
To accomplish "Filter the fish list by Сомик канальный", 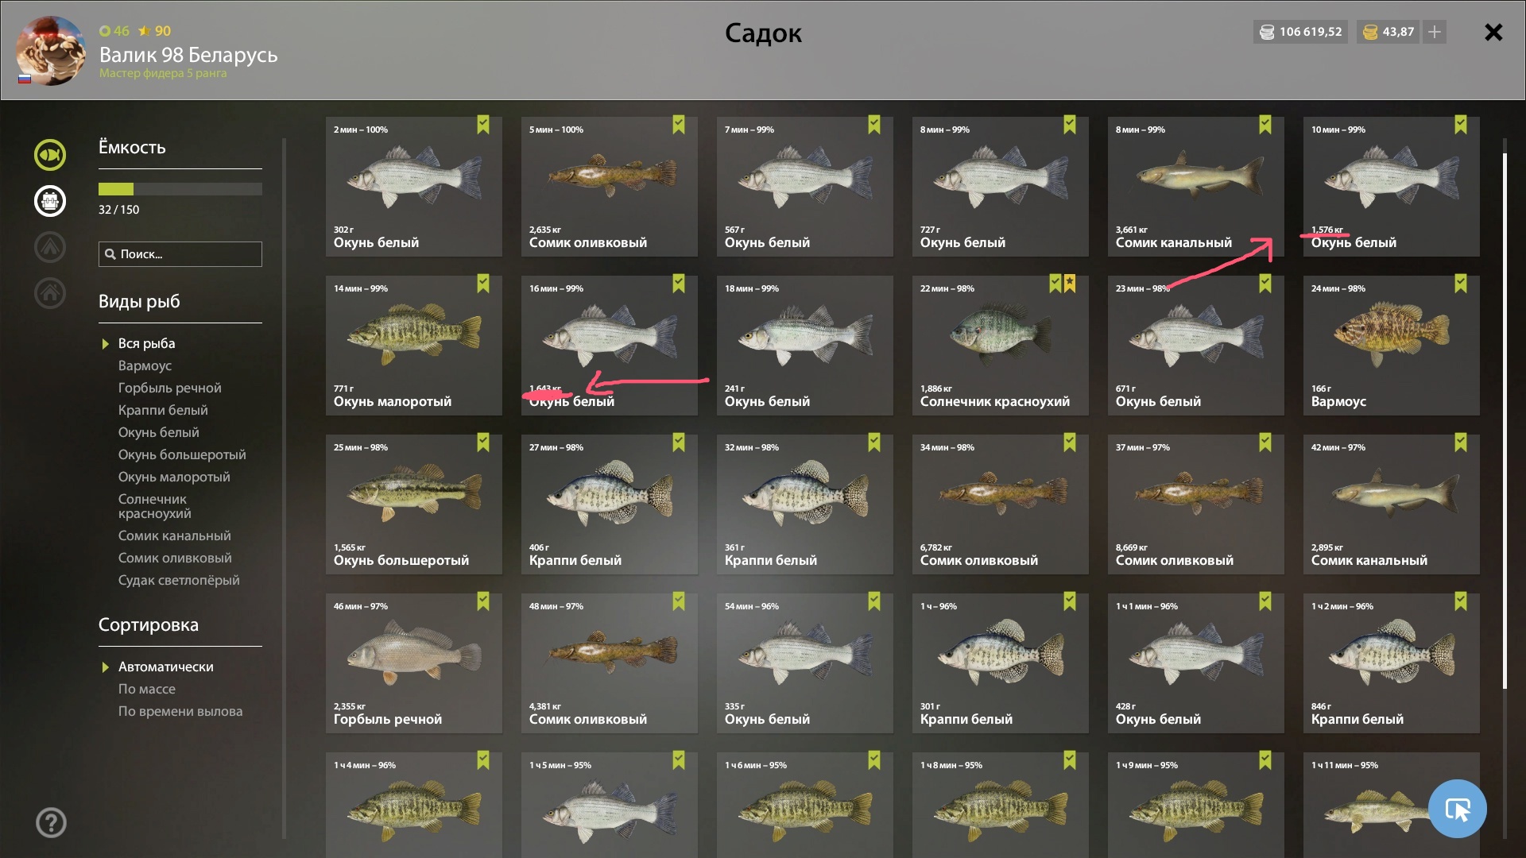I will point(175,535).
